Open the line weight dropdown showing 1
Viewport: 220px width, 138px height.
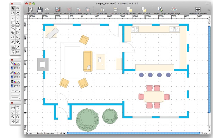[15, 91]
